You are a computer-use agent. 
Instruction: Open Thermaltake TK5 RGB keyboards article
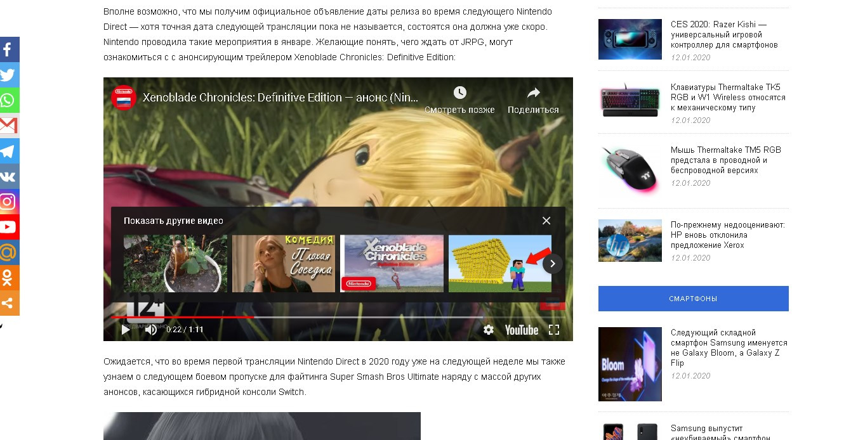(x=728, y=98)
